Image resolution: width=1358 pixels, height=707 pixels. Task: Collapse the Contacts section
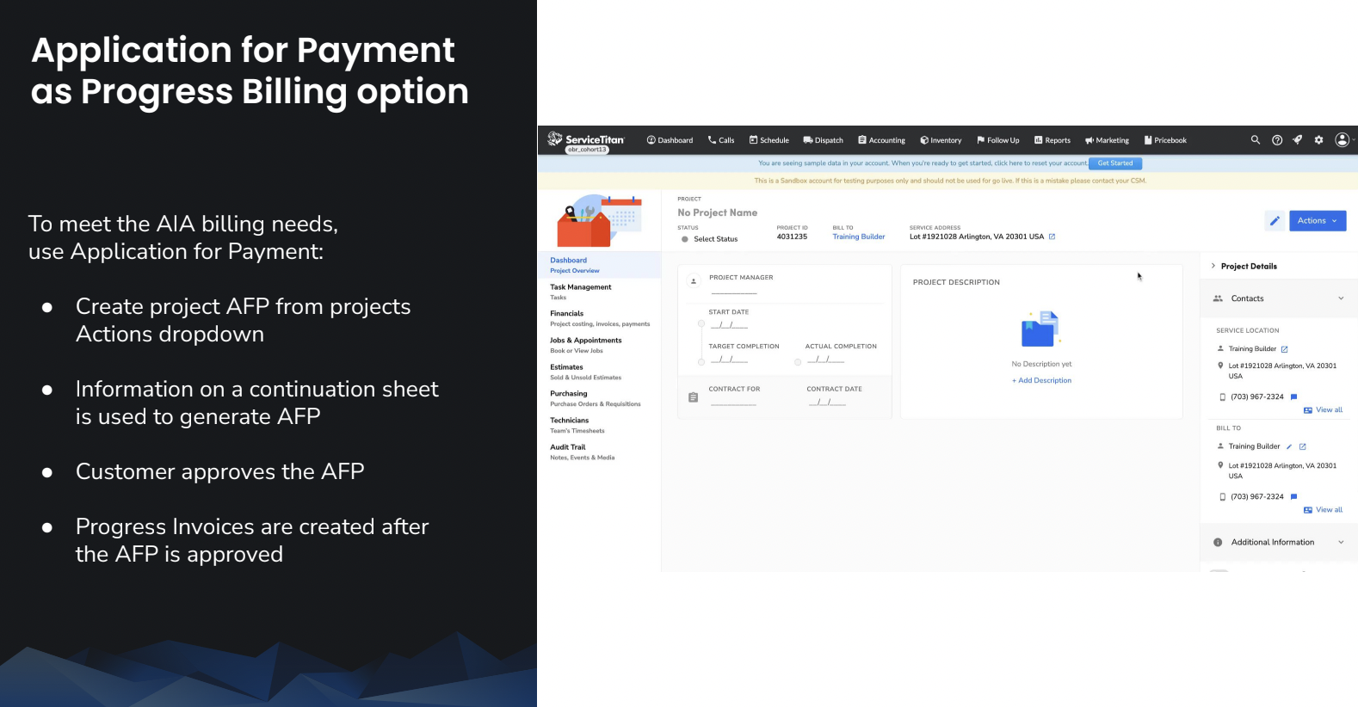1341,298
